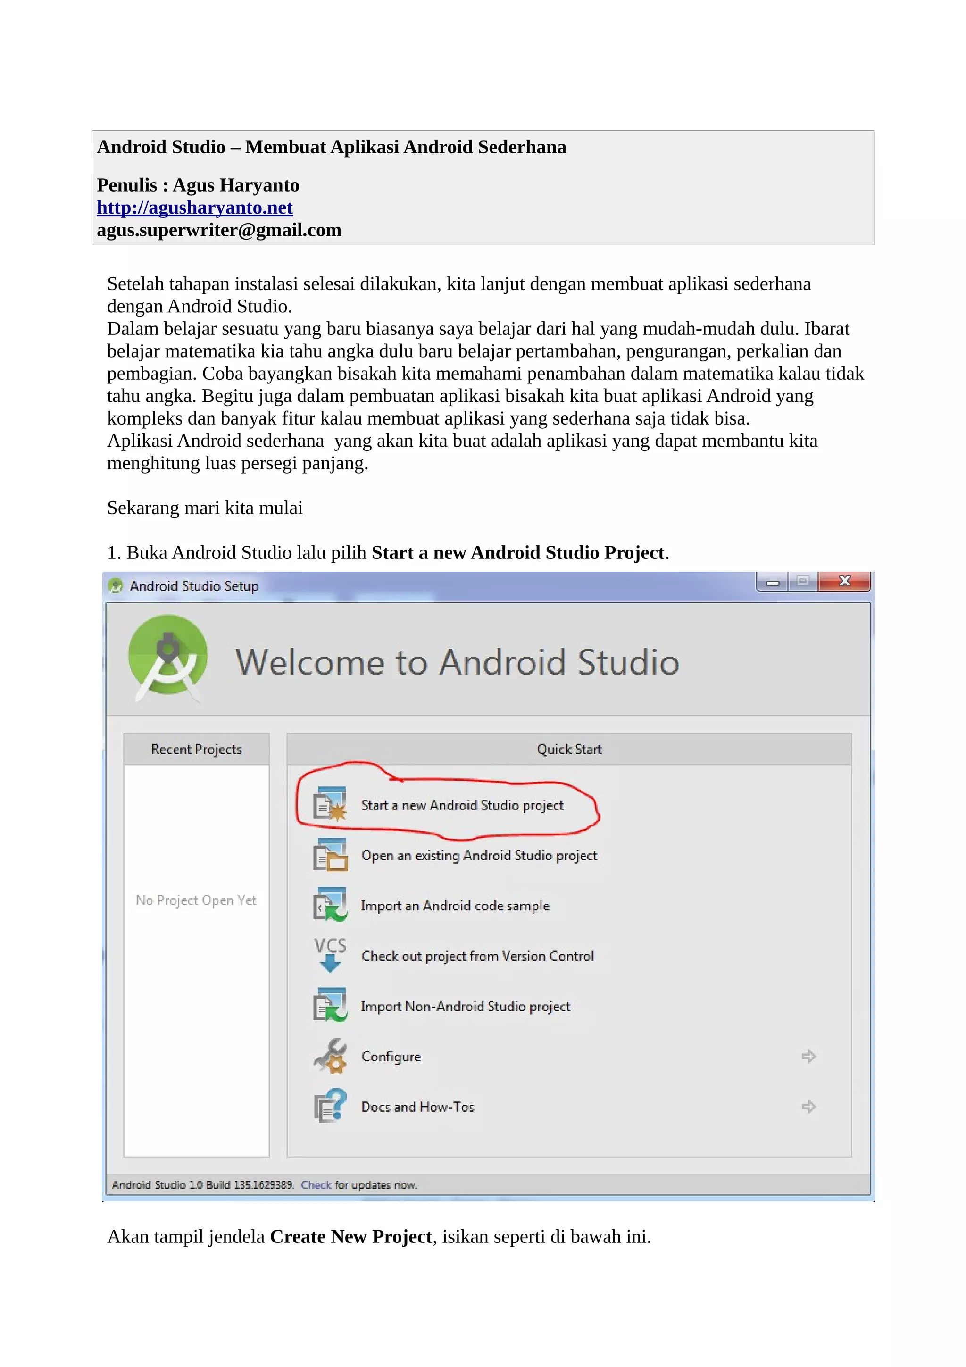Viewport: 966px width, 1367px height.
Task: Expand Docs and How-Tos arrow
Action: pos(808,1106)
